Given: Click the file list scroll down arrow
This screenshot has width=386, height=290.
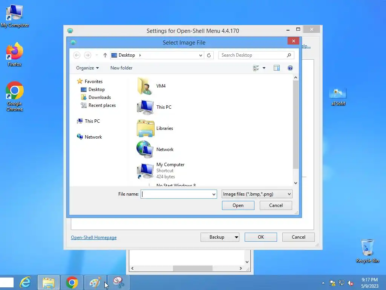Looking at the screenshot, I should tap(296, 183).
